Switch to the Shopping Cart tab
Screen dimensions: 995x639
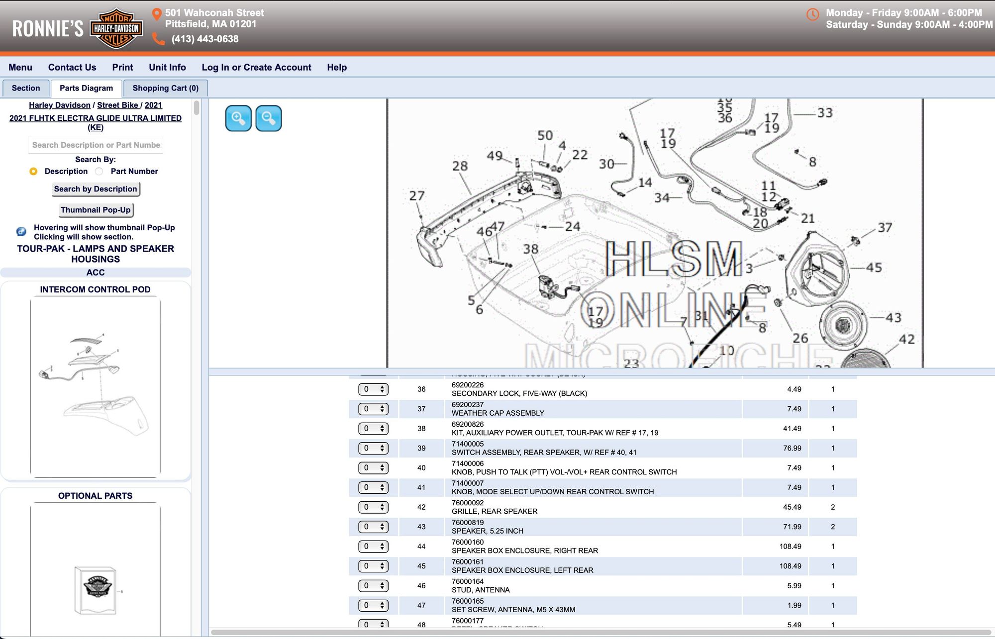pyautogui.click(x=165, y=88)
